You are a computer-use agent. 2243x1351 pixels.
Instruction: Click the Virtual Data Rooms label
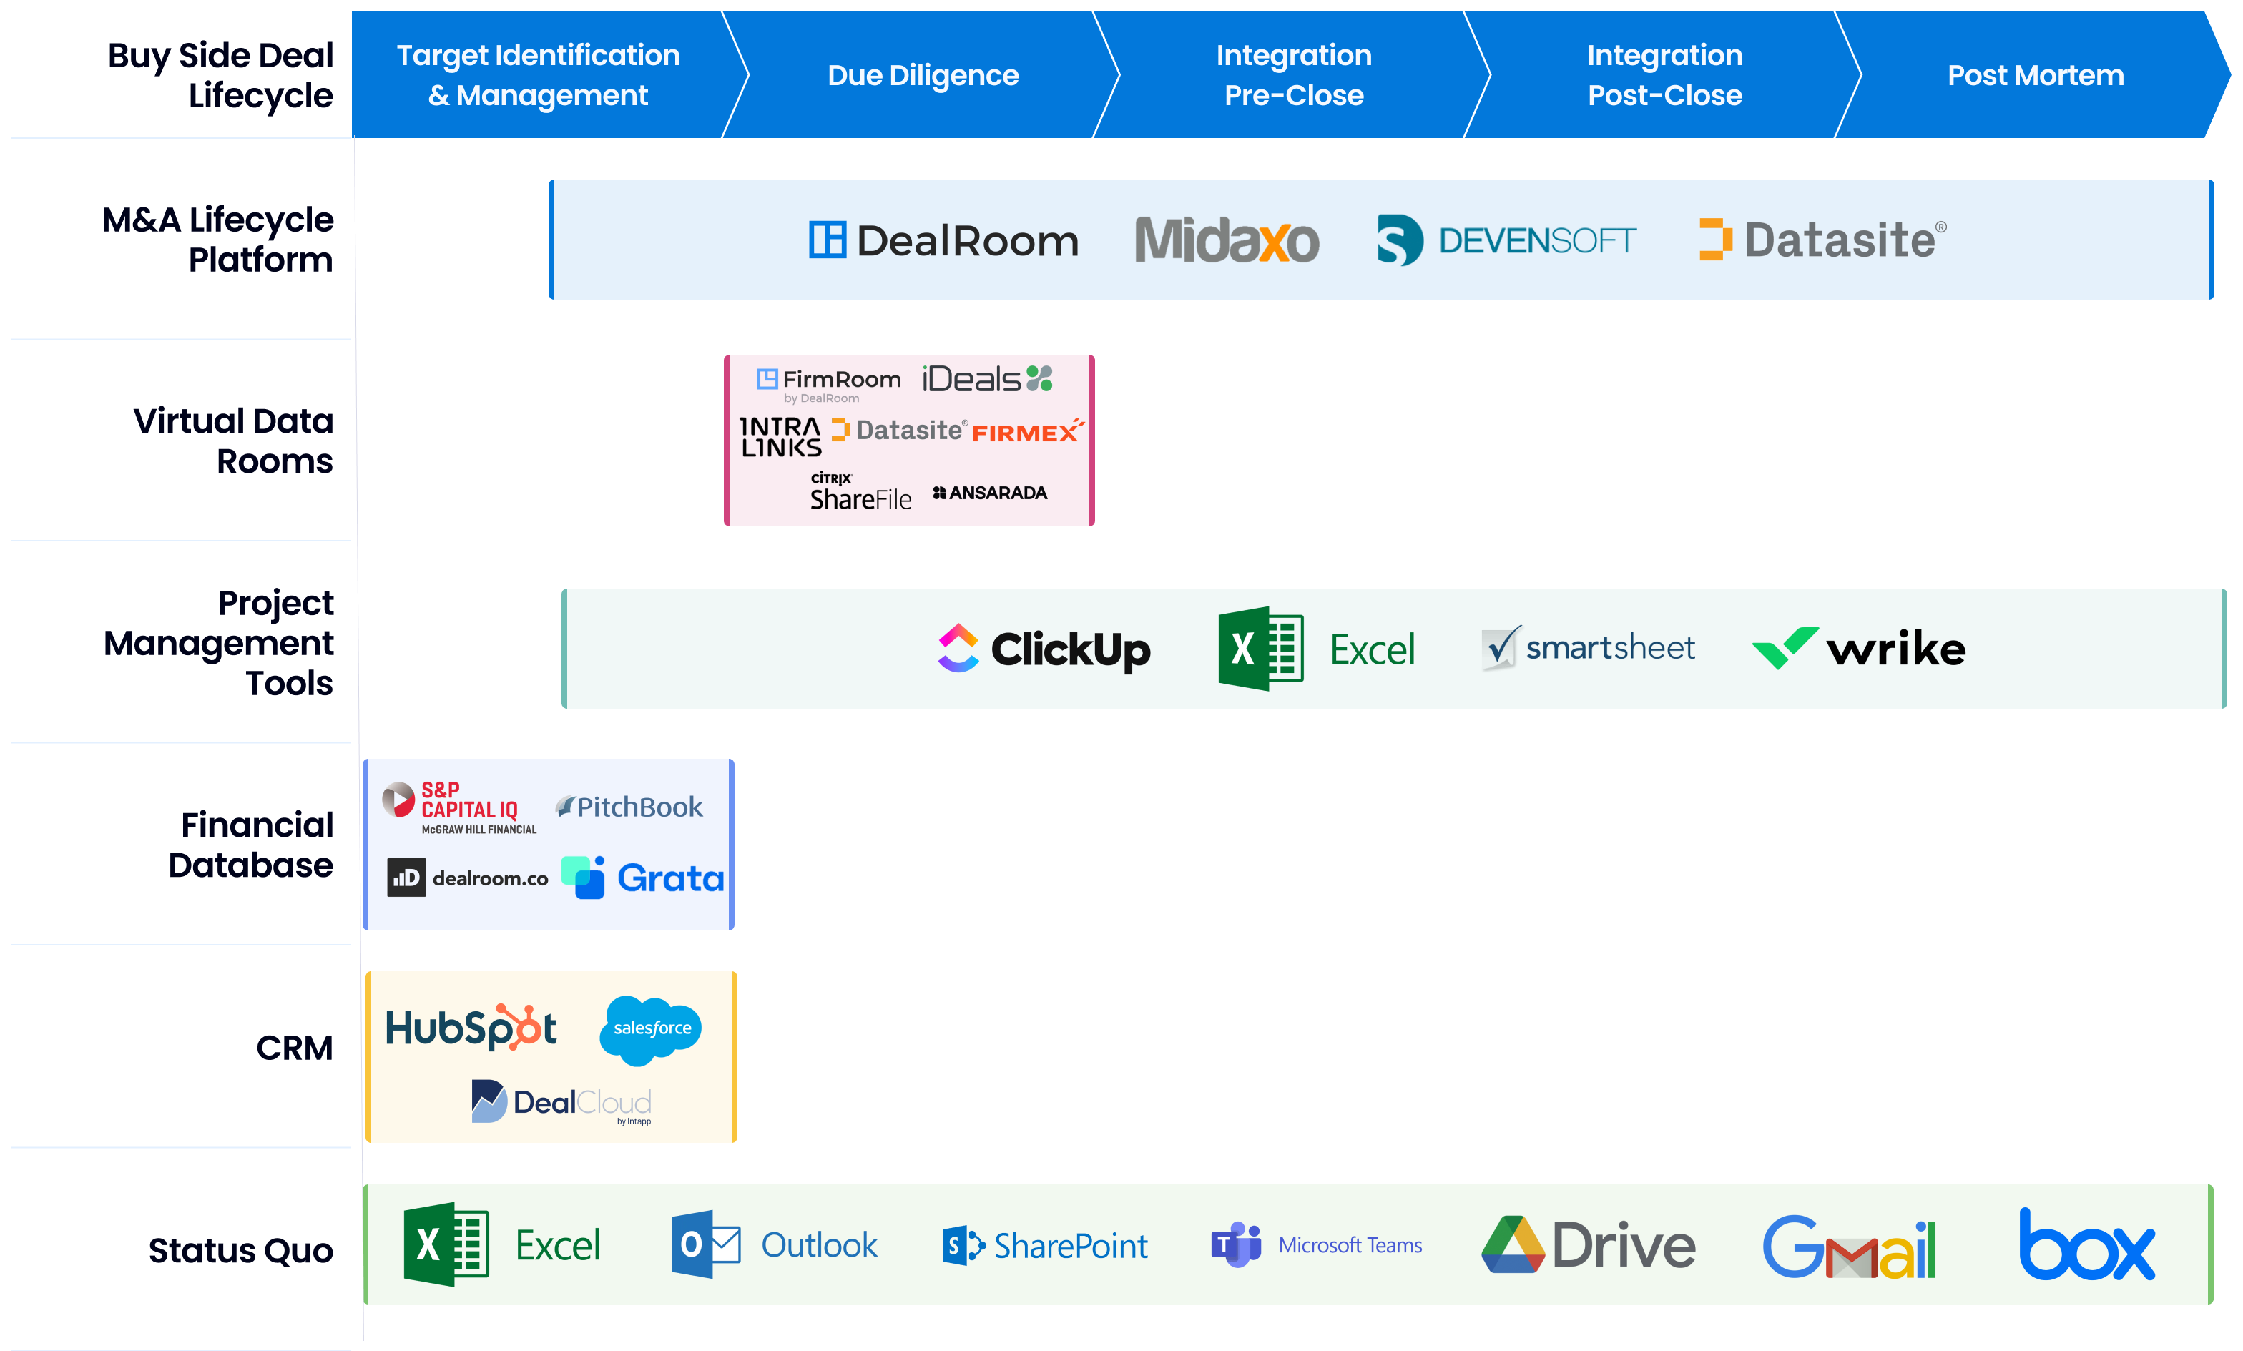[x=233, y=441]
